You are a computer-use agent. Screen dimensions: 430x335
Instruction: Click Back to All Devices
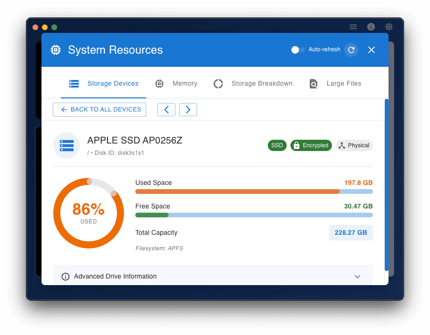pos(99,109)
